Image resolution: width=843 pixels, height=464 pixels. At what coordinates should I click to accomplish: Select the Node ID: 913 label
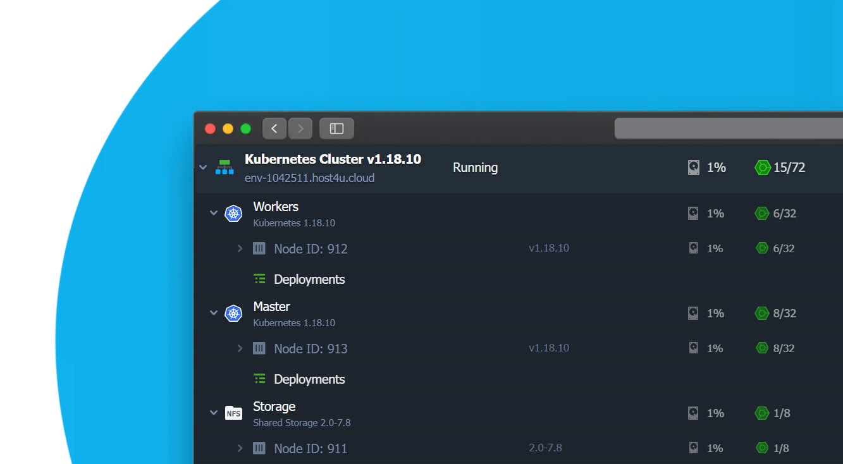tap(311, 349)
